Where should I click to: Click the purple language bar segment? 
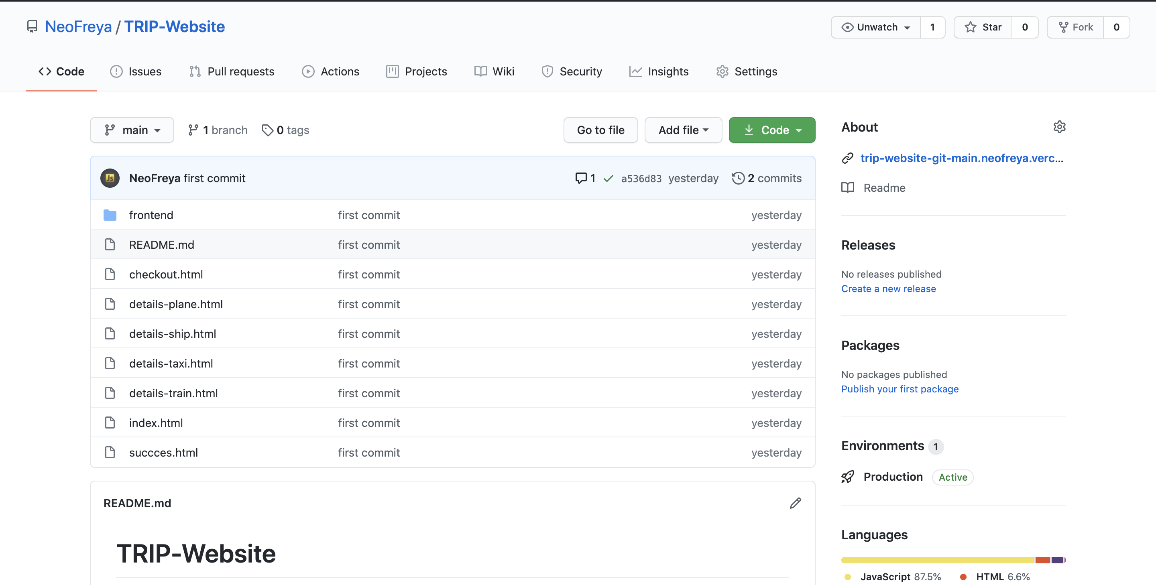1057,560
